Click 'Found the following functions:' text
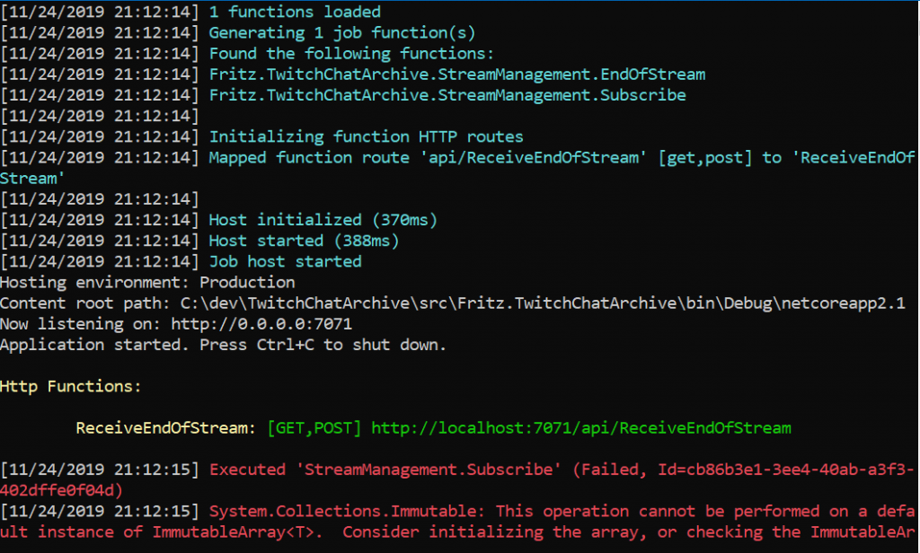Viewport: 920px width, 553px height. click(352, 53)
